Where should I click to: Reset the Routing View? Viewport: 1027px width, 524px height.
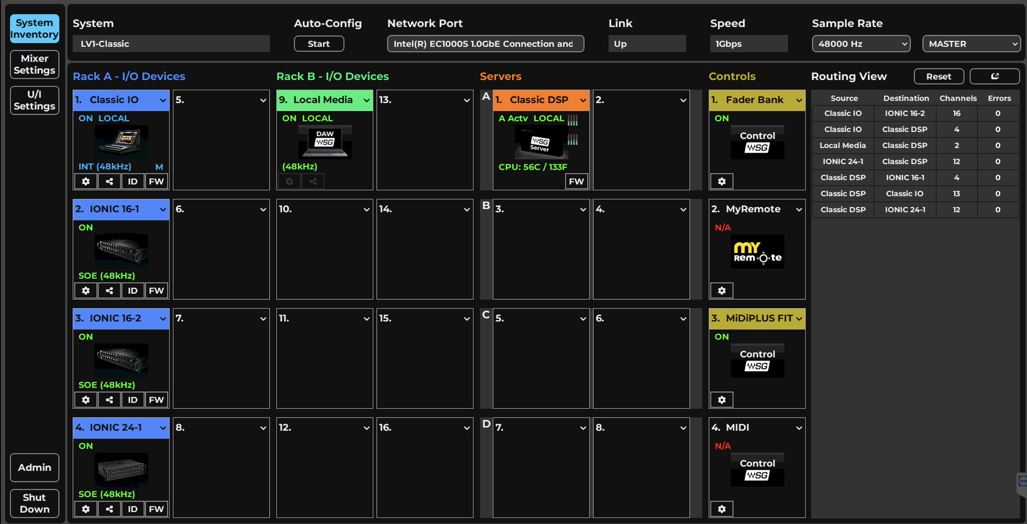point(938,76)
